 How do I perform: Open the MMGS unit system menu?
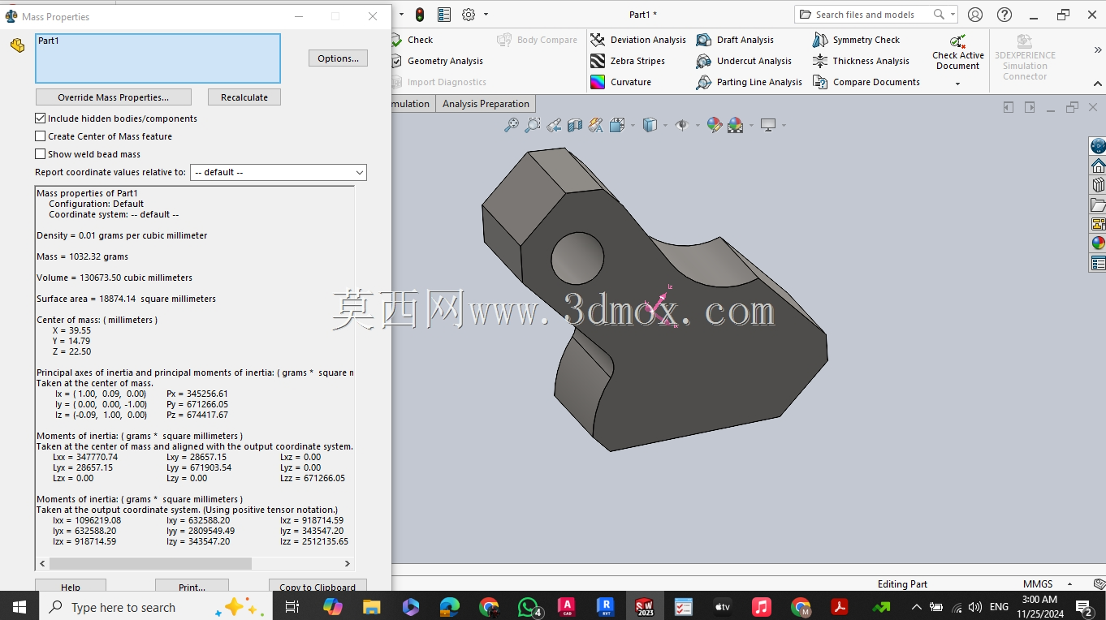point(1048,584)
